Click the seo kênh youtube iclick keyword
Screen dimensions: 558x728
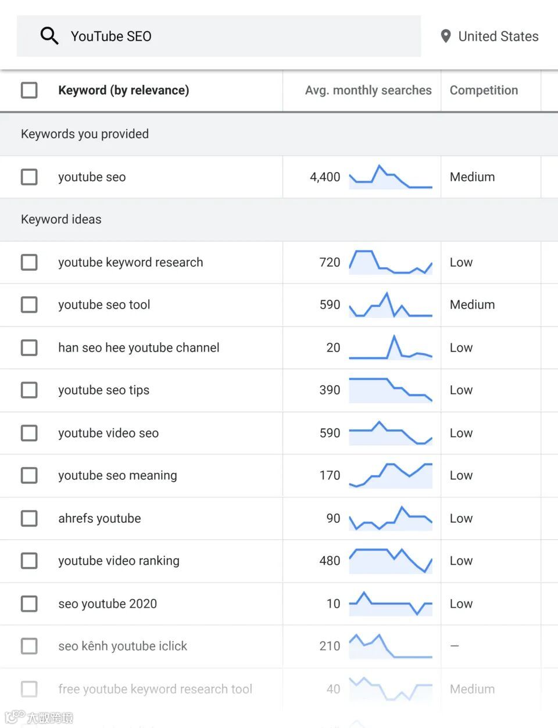point(123,646)
